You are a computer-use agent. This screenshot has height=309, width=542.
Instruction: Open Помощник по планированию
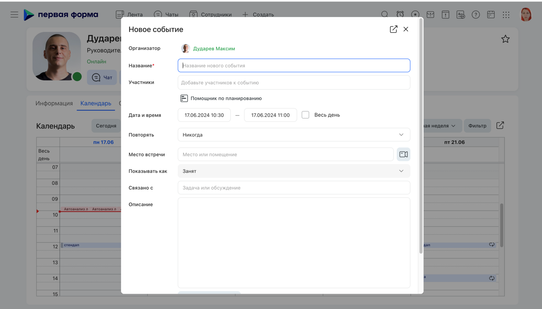pyautogui.click(x=226, y=98)
